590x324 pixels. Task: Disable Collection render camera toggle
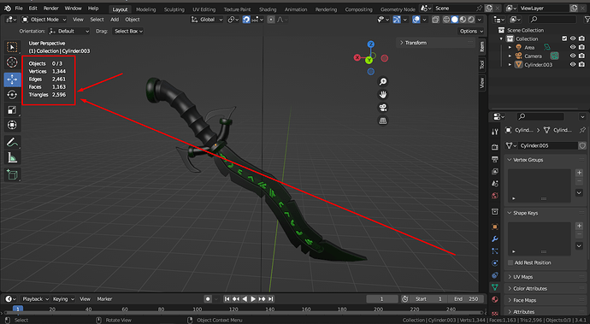[x=581, y=38]
